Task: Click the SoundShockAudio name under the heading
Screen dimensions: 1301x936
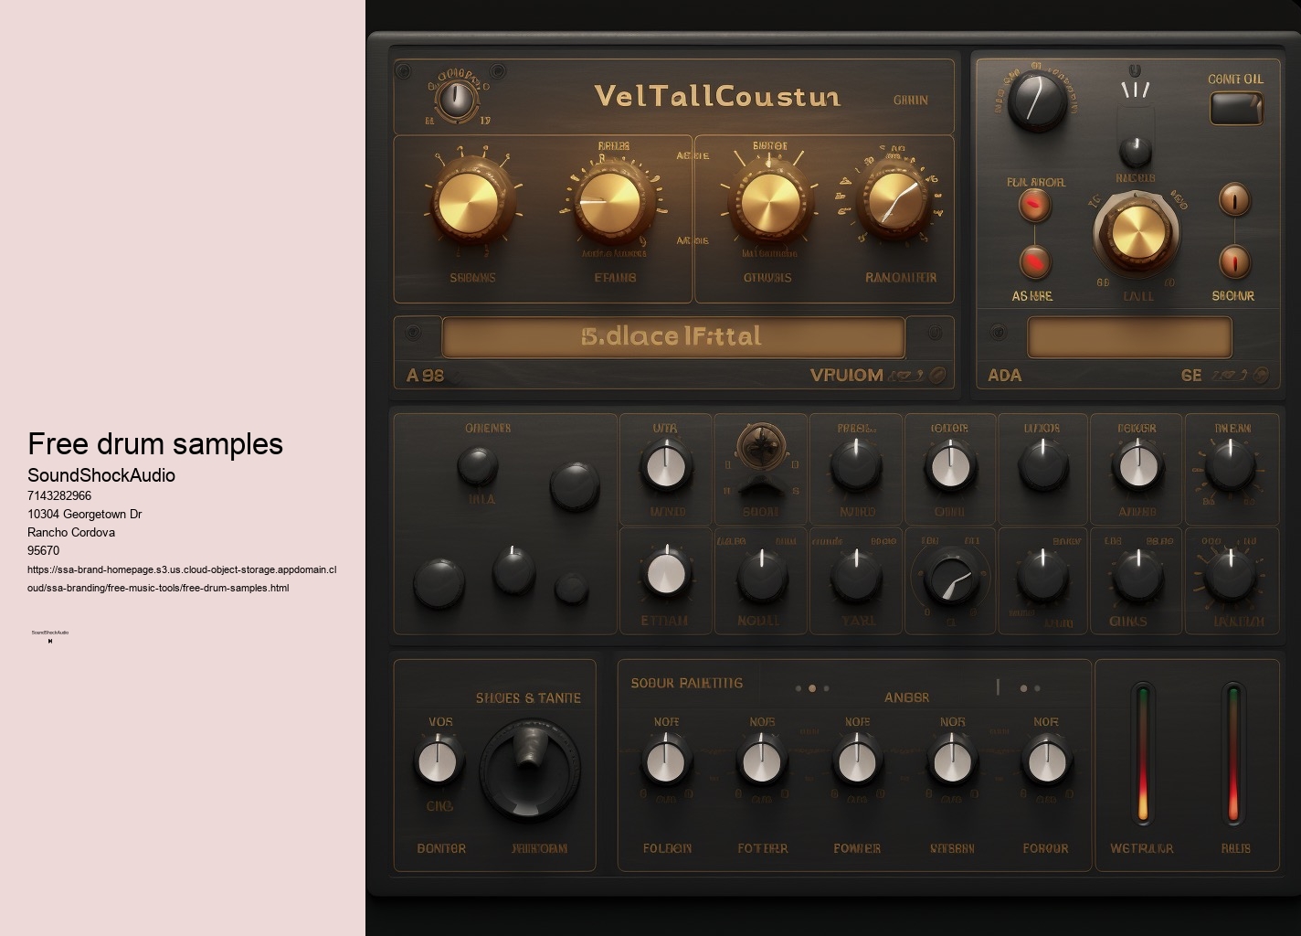Action: tap(101, 475)
